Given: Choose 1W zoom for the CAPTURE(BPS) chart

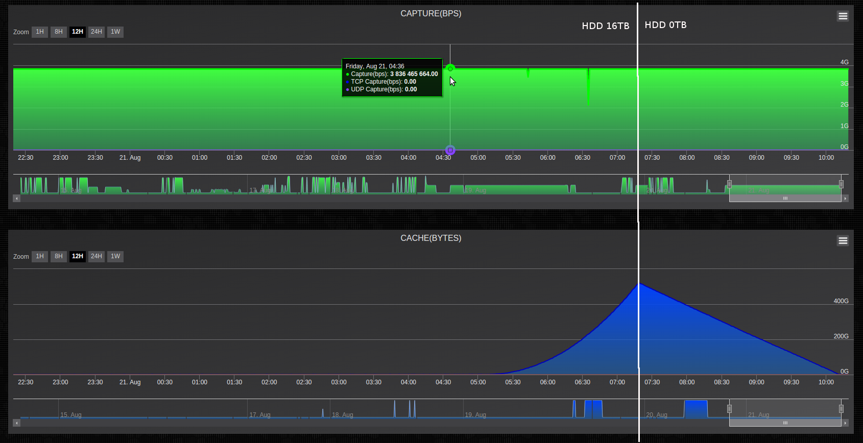Looking at the screenshot, I should (x=115, y=32).
